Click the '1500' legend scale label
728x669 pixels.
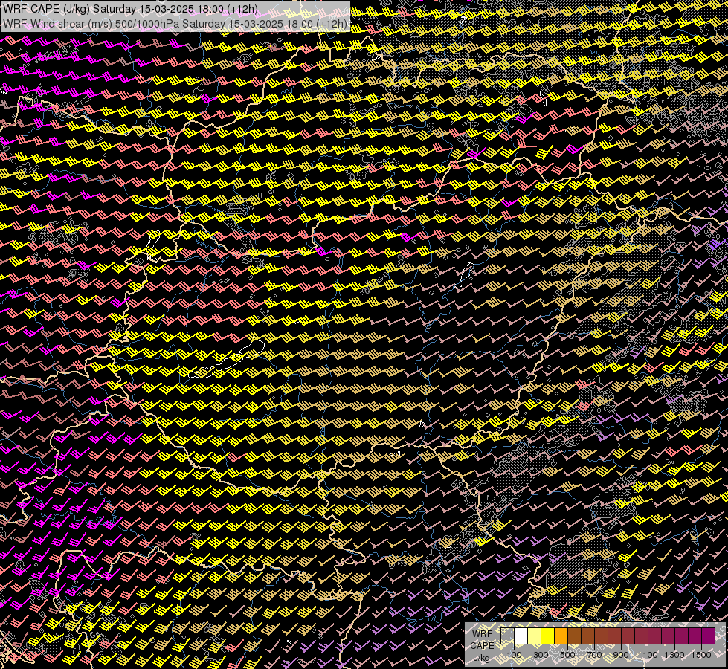coord(701,655)
